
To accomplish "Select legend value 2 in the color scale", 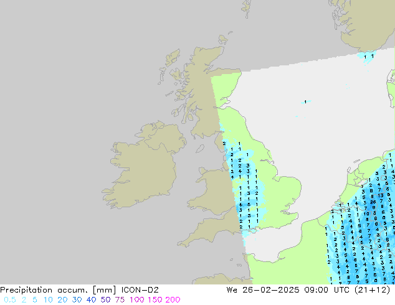I will (x=24, y=300).
